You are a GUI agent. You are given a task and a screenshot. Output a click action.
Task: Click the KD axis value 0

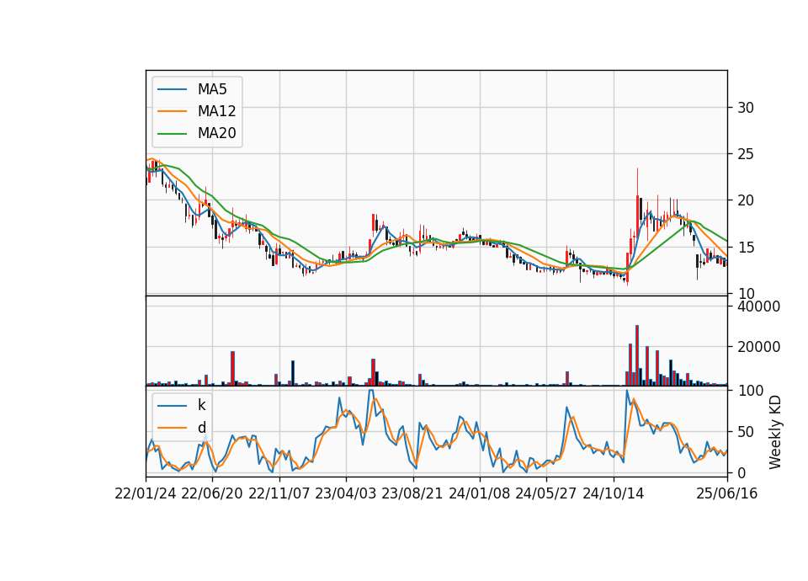[742, 472]
